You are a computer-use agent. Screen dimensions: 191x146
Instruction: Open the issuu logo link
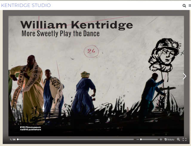(x=169, y=139)
